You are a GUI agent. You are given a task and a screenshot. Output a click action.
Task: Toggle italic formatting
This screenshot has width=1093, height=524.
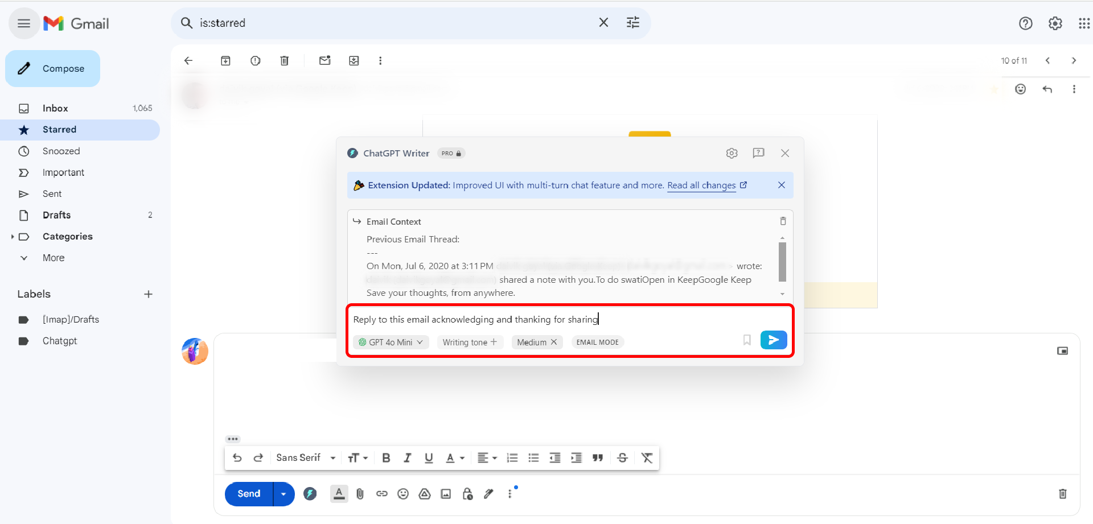click(x=408, y=458)
